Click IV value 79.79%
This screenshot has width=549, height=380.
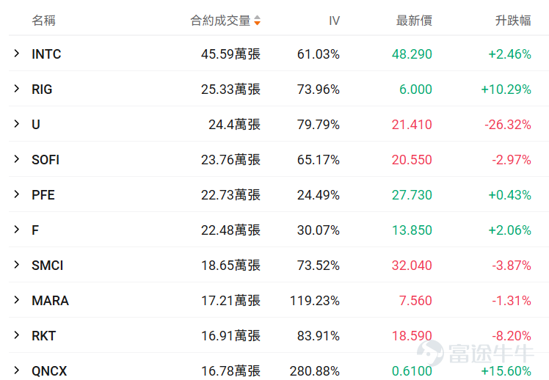[x=319, y=125]
